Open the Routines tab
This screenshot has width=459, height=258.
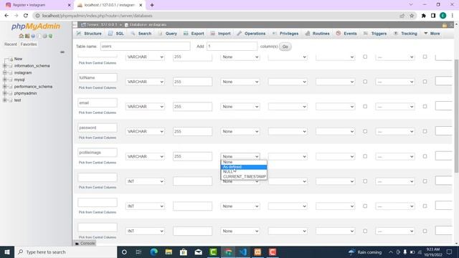(x=318, y=34)
